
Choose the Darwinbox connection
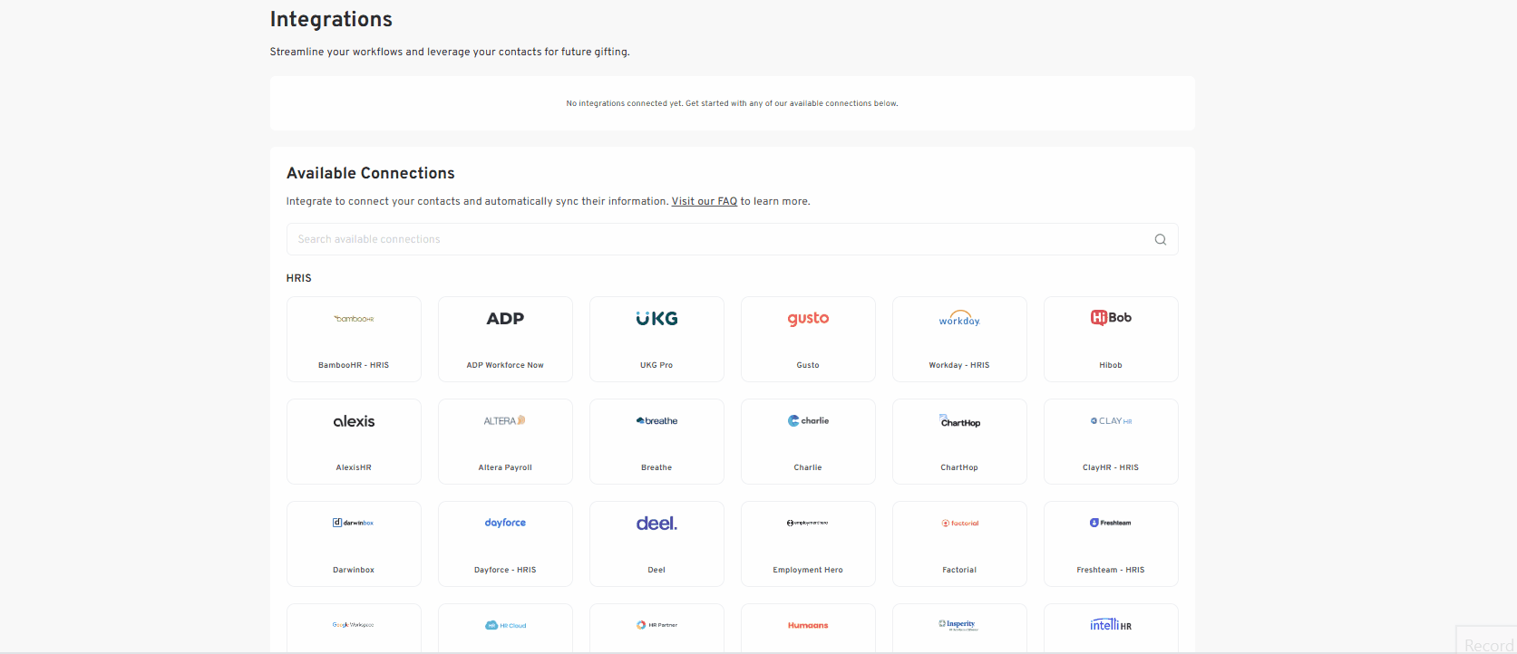click(x=354, y=543)
